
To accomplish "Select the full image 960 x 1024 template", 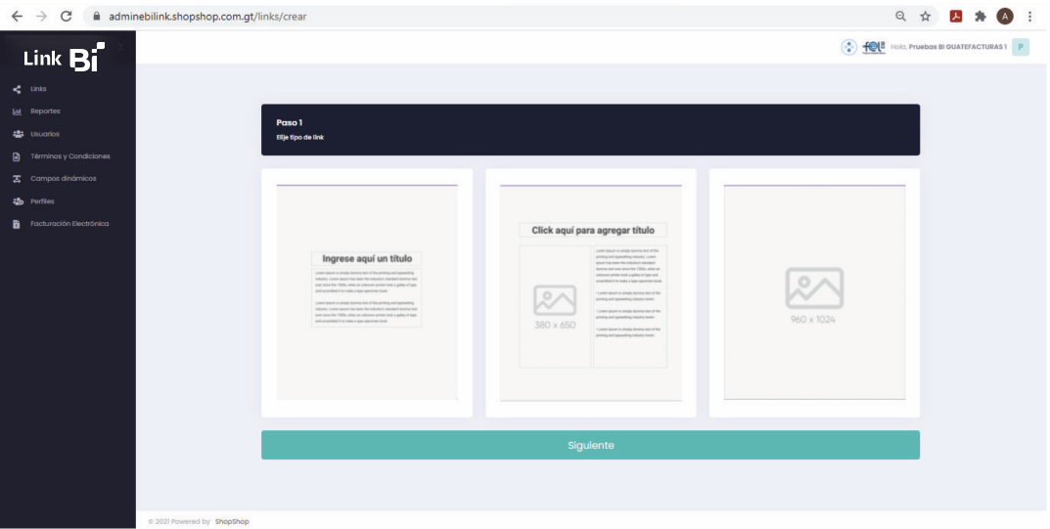I will coord(814,292).
